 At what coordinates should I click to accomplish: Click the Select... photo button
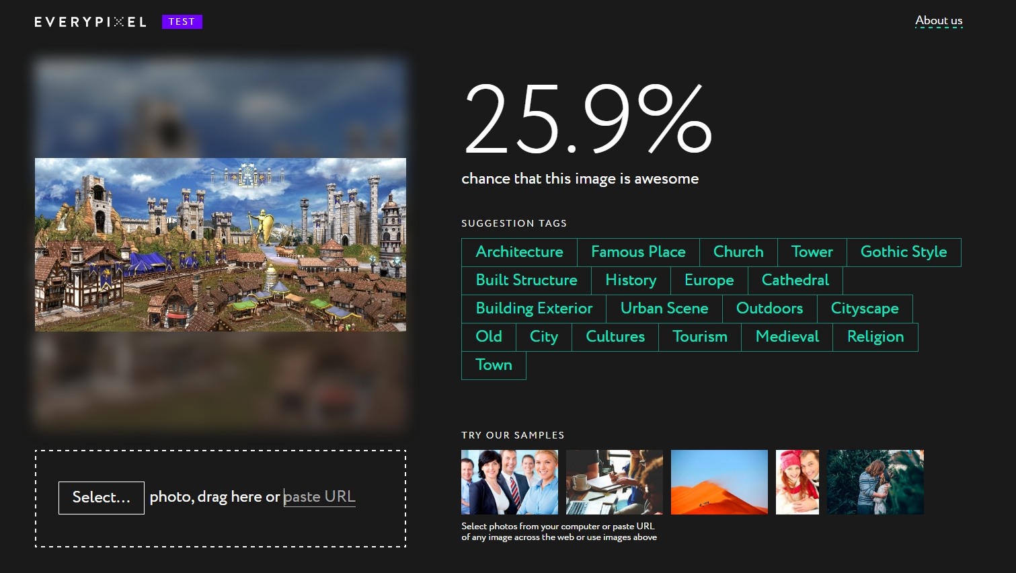(x=102, y=498)
